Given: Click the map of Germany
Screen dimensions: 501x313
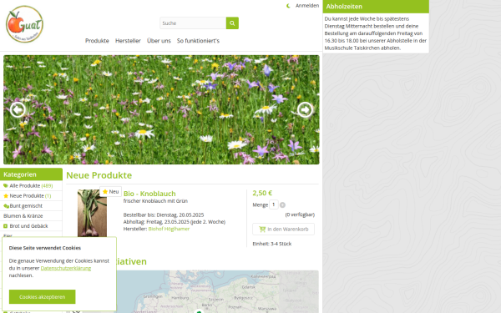Looking at the screenshot, I should click(217, 291).
